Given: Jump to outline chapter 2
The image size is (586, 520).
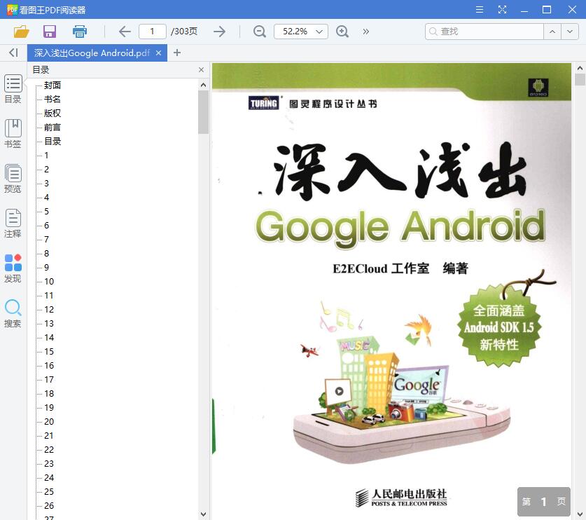Looking at the screenshot, I should click(x=46, y=170).
